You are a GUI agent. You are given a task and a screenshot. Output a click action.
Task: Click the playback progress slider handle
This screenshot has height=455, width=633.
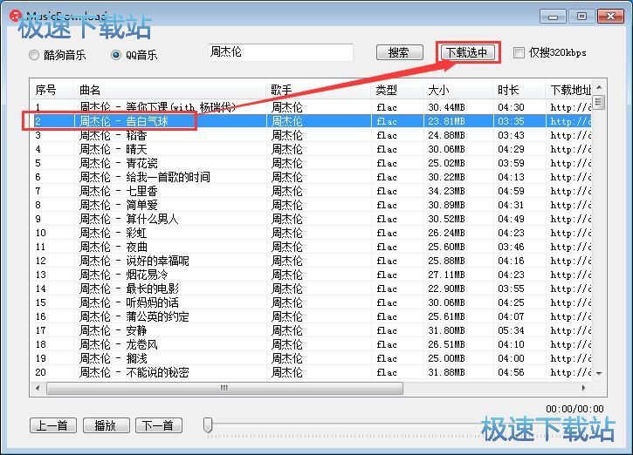[x=208, y=425]
